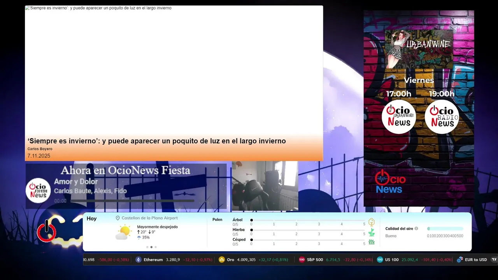Viewport: 498px width, 280px height.
Task: Click the Polen section label
Action: coord(217,220)
